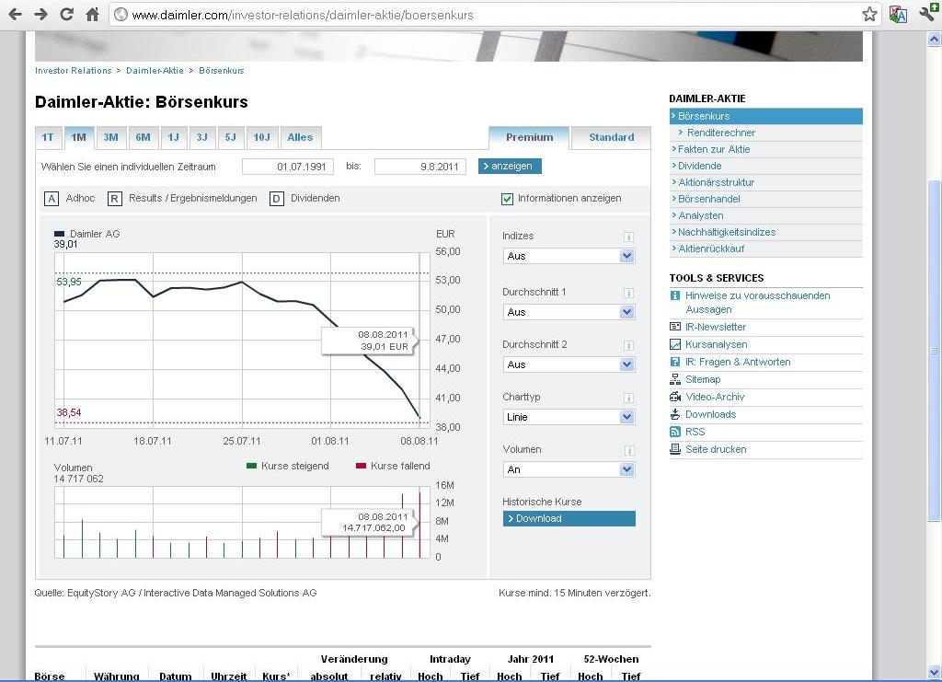Show info for Durchschnitt 1 setting
Screen dimensions: 942x682
click(628, 293)
